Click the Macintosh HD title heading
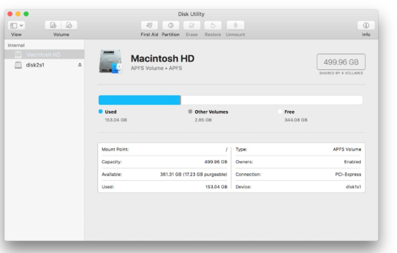Image resolution: width=397 pixels, height=253 pixels. (x=162, y=58)
